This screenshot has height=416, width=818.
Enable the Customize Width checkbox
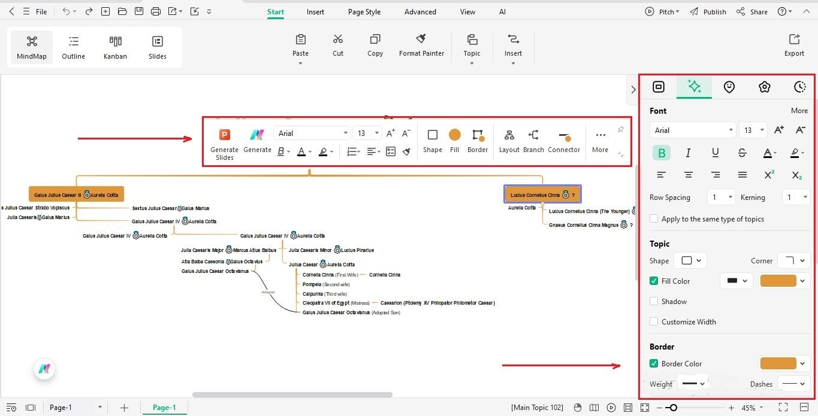click(654, 321)
